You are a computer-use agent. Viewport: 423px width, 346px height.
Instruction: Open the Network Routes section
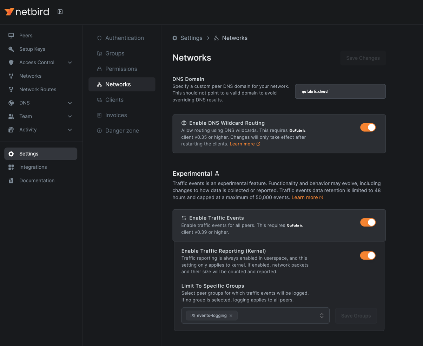point(38,89)
